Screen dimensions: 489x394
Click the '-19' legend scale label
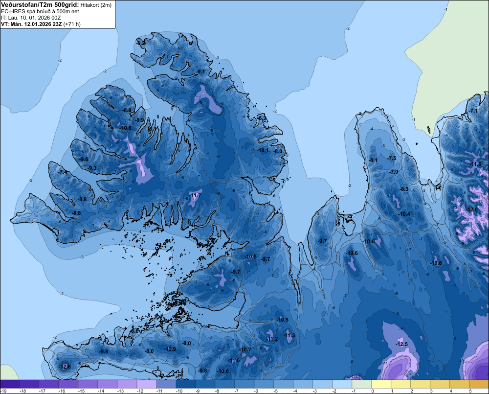pos(4,391)
